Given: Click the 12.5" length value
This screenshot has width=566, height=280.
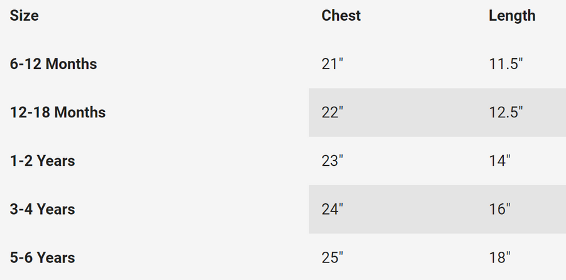Looking at the screenshot, I should pyautogui.click(x=506, y=112).
